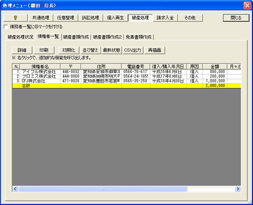Click the 閉じる button
Viewport: 253px width, 205px height.
pyautogui.click(x=236, y=18)
